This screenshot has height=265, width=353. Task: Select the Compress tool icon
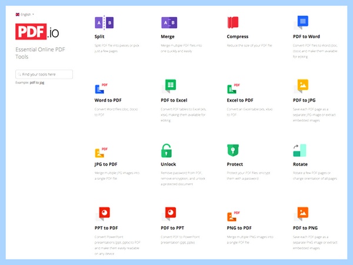[x=233, y=22]
